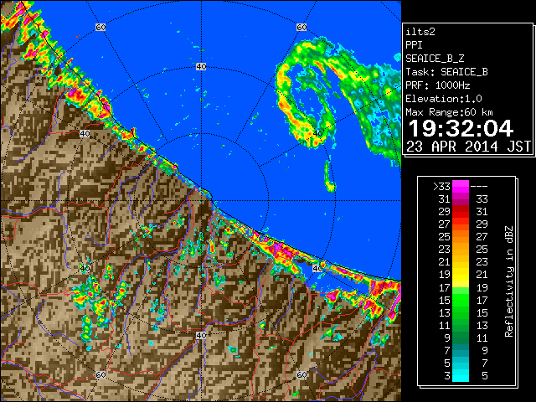Click the 'PPI' scan type text
This screenshot has width=536, height=402.
pyautogui.click(x=414, y=45)
